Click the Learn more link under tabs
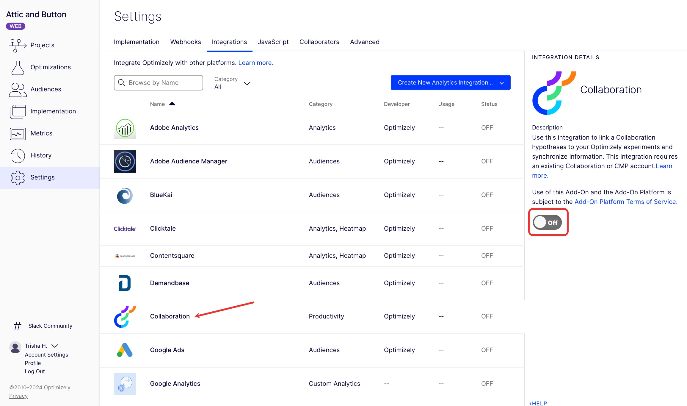 click(x=256, y=63)
